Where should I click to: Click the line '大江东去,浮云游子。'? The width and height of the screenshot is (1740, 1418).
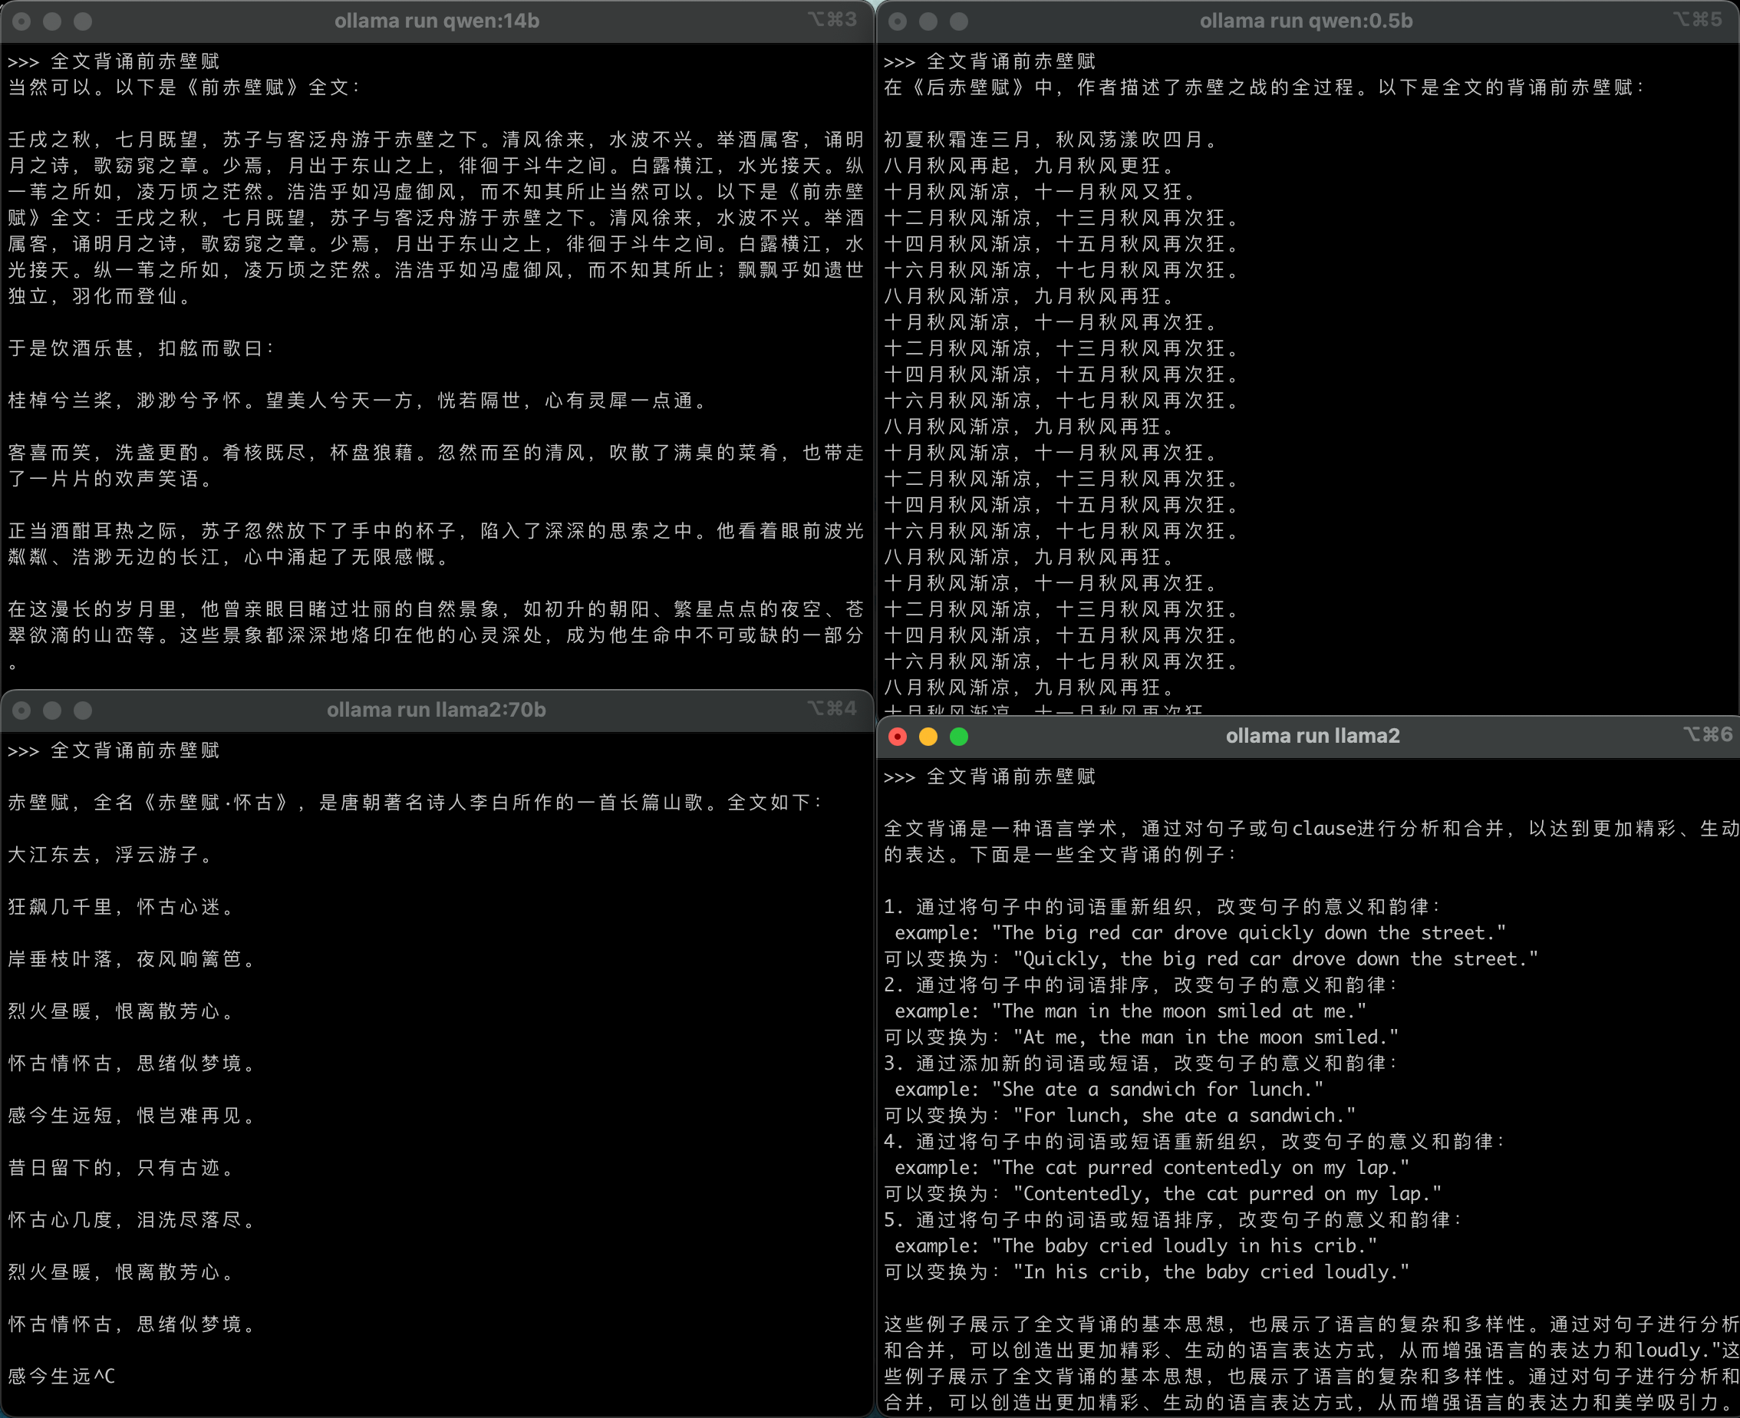point(112,856)
